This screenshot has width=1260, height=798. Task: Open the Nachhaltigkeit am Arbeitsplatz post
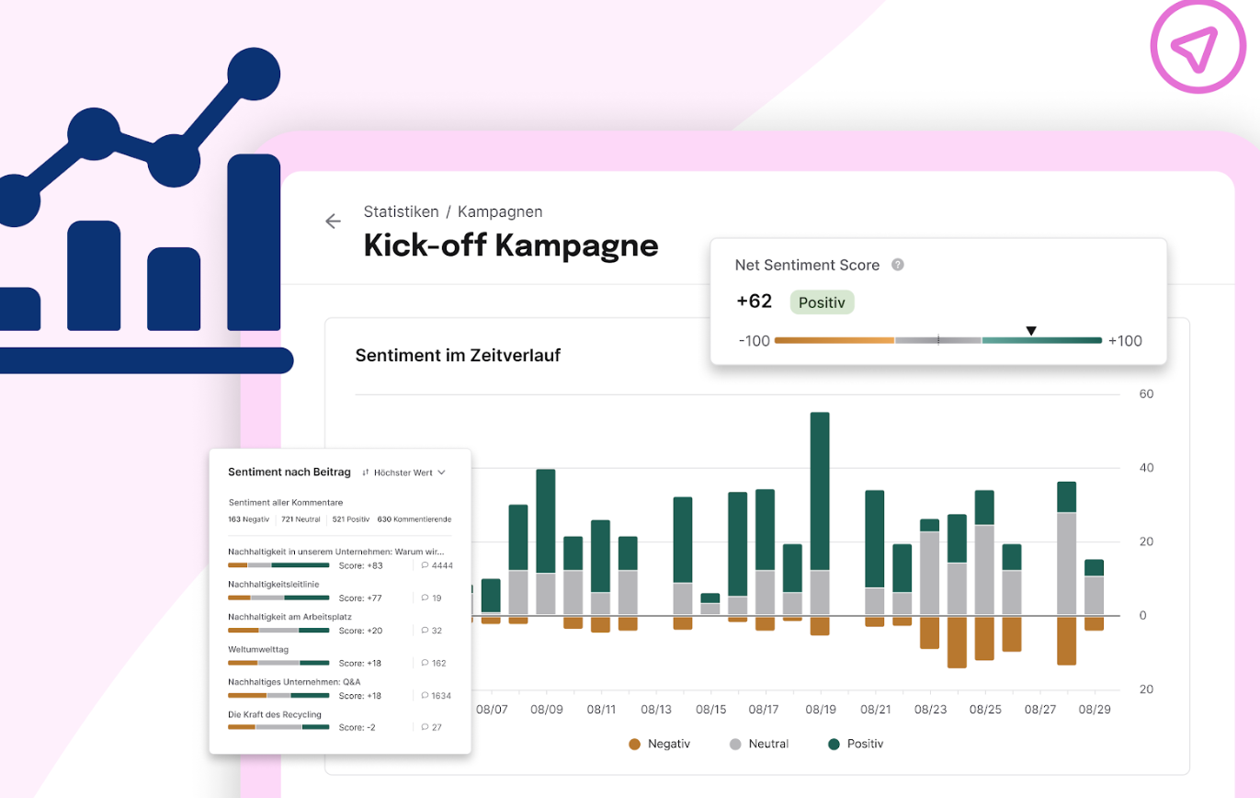289,617
